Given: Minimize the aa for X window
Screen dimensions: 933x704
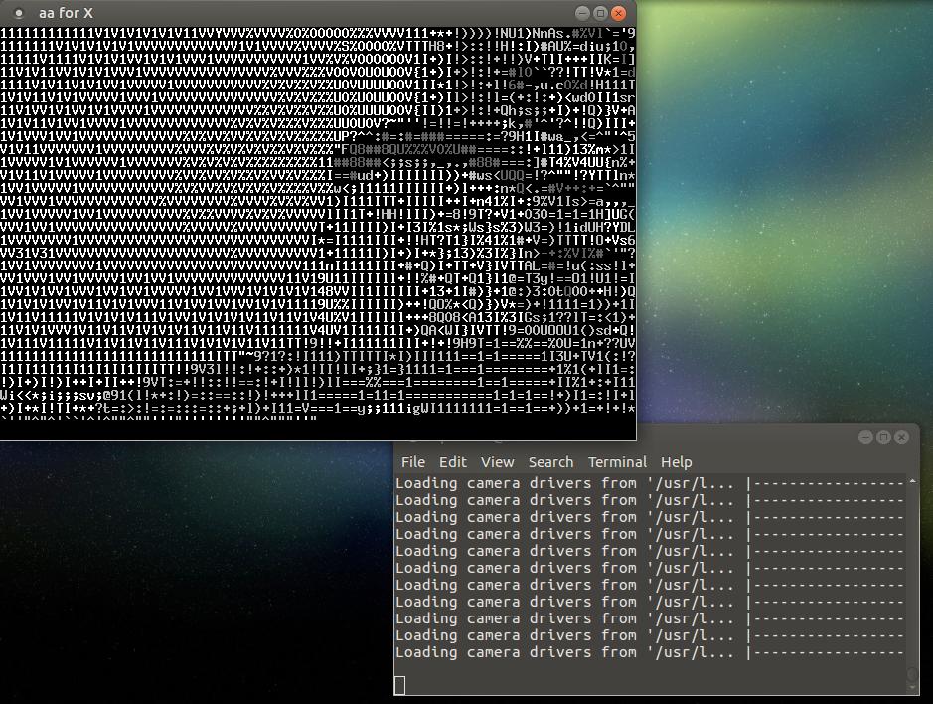Looking at the screenshot, I should pyautogui.click(x=583, y=13).
